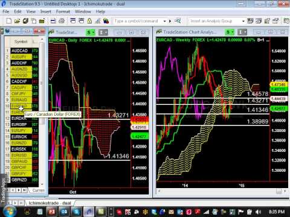Click the symbol lookup icon beside command box
Screen dimensions: 290x217
[x=178, y=20]
